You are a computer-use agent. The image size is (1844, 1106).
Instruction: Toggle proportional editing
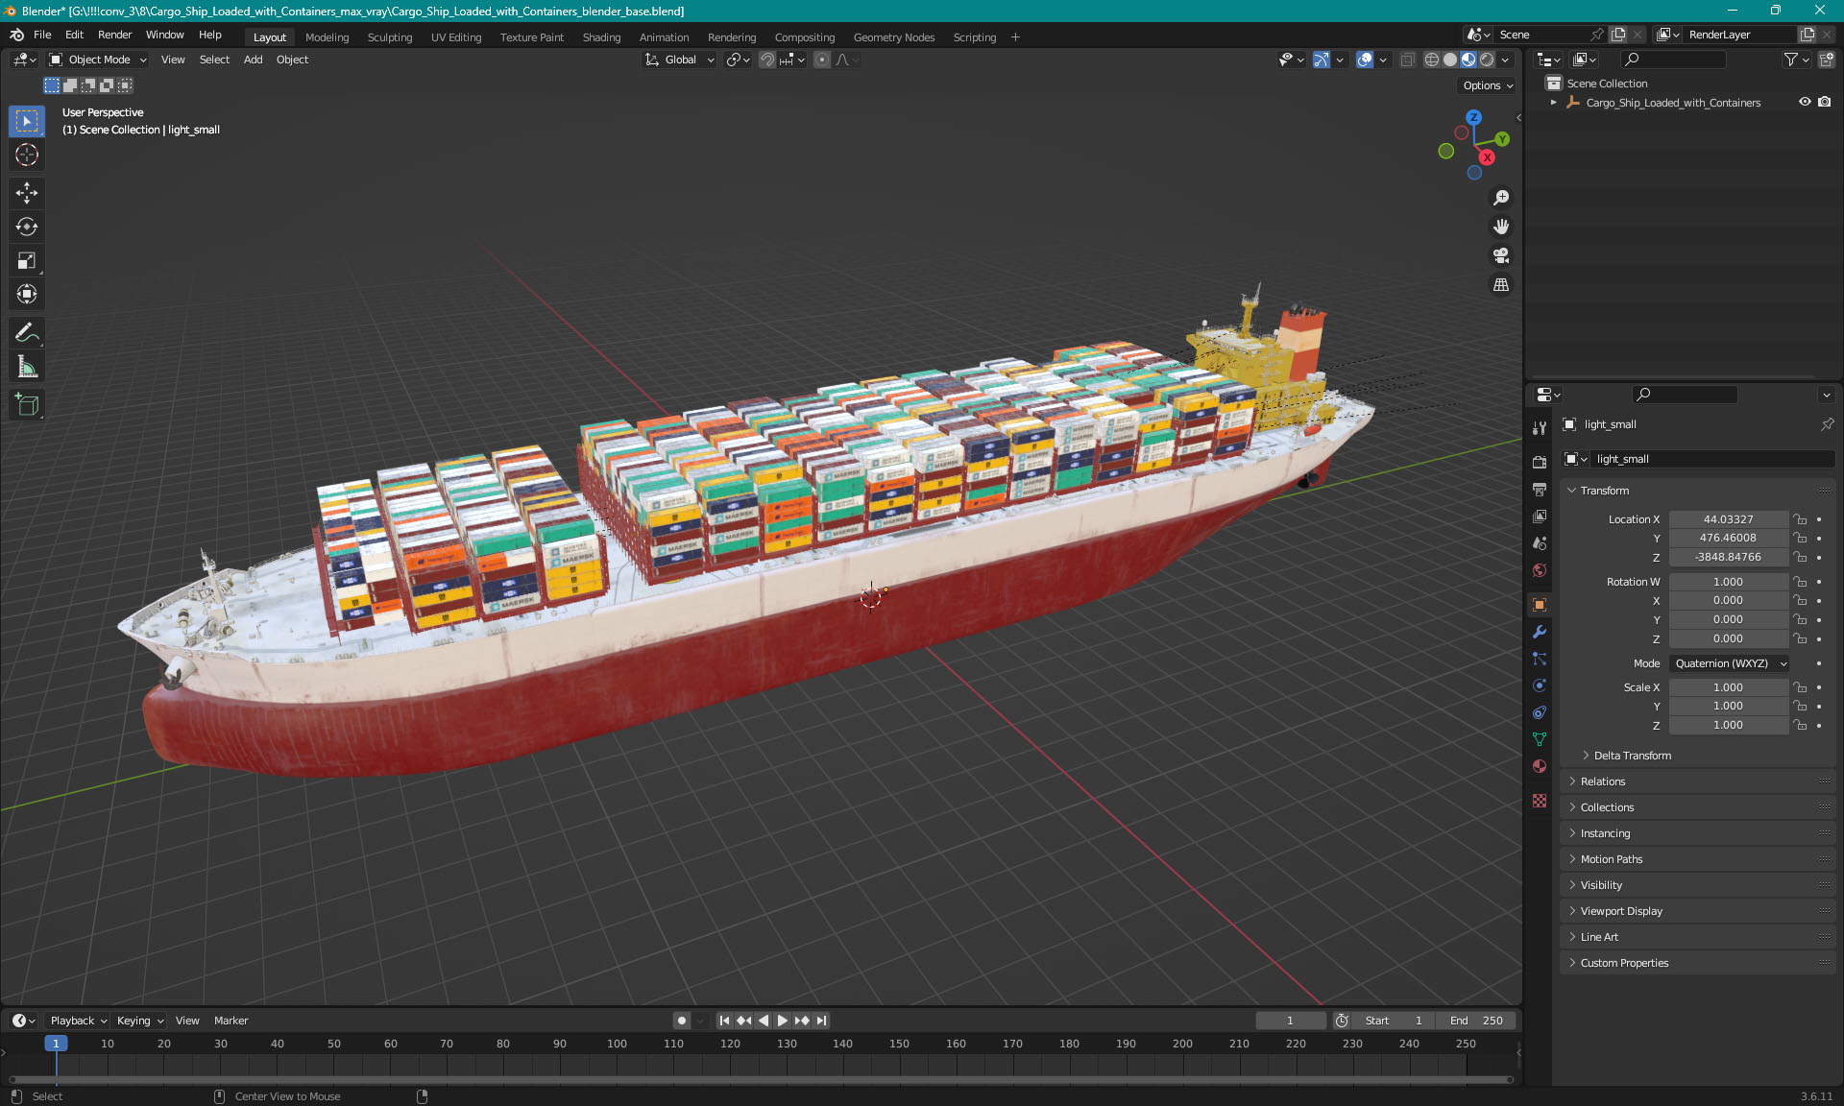coord(822,60)
